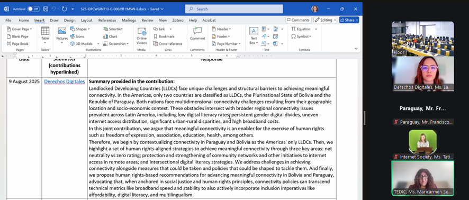Open the user account profile picture
The image size is (469, 200).
coord(314,9)
